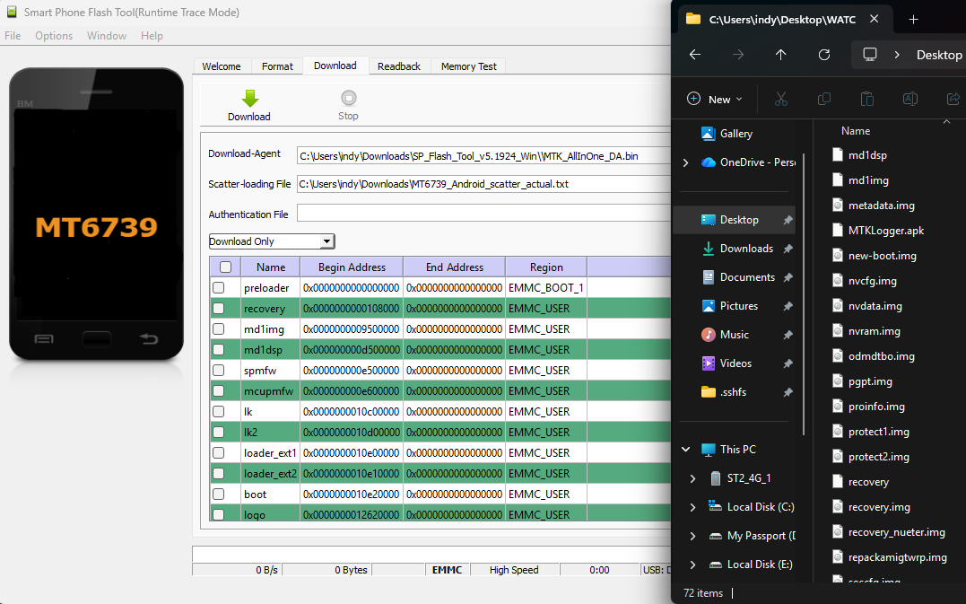The image size is (966, 604).
Task: Expand the This PC tree node
Action: tap(686, 450)
